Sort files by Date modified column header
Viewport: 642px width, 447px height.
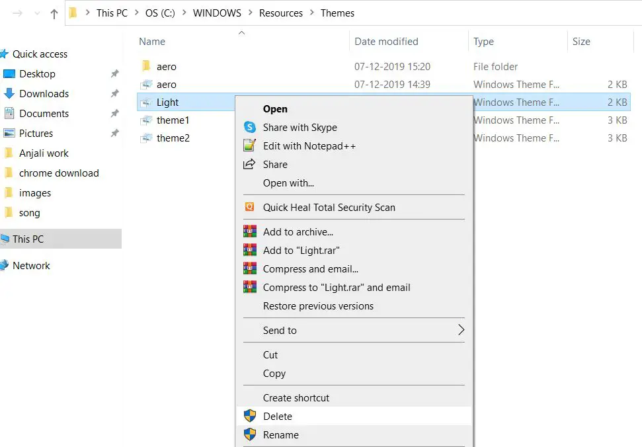(x=386, y=42)
